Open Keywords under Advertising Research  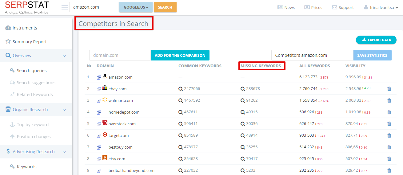pos(23,167)
